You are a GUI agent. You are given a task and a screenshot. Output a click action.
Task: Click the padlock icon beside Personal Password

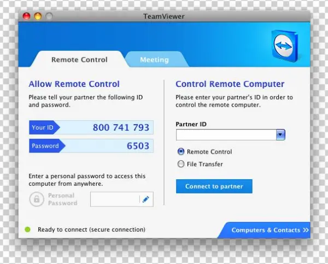[x=37, y=199]
